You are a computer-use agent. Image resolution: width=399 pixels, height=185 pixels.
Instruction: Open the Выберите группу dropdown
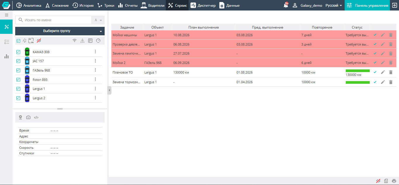(x=60, y=31)
